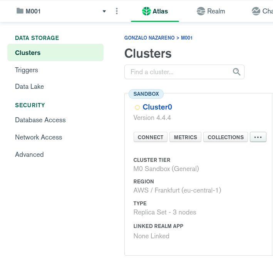
Task: Click the Atlas leaf icon
Action: [146, 11]
